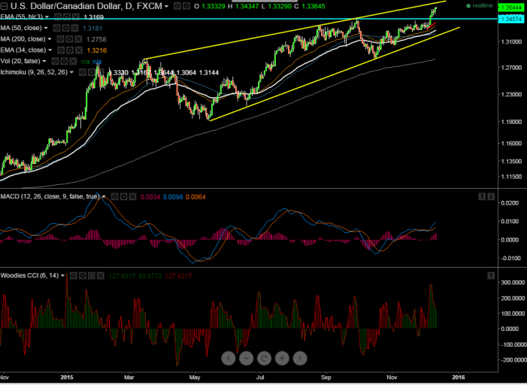The width and height of the screenshot is (527, 385).
Task: Hide the MA (50, close) indicator with eye icon
Action: pos(57,29)
